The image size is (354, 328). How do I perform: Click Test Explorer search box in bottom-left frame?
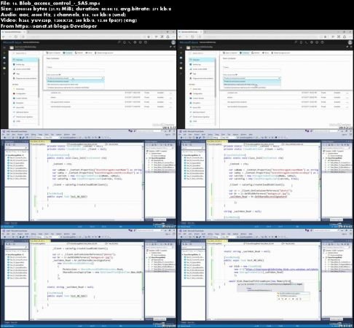(17, 248)
